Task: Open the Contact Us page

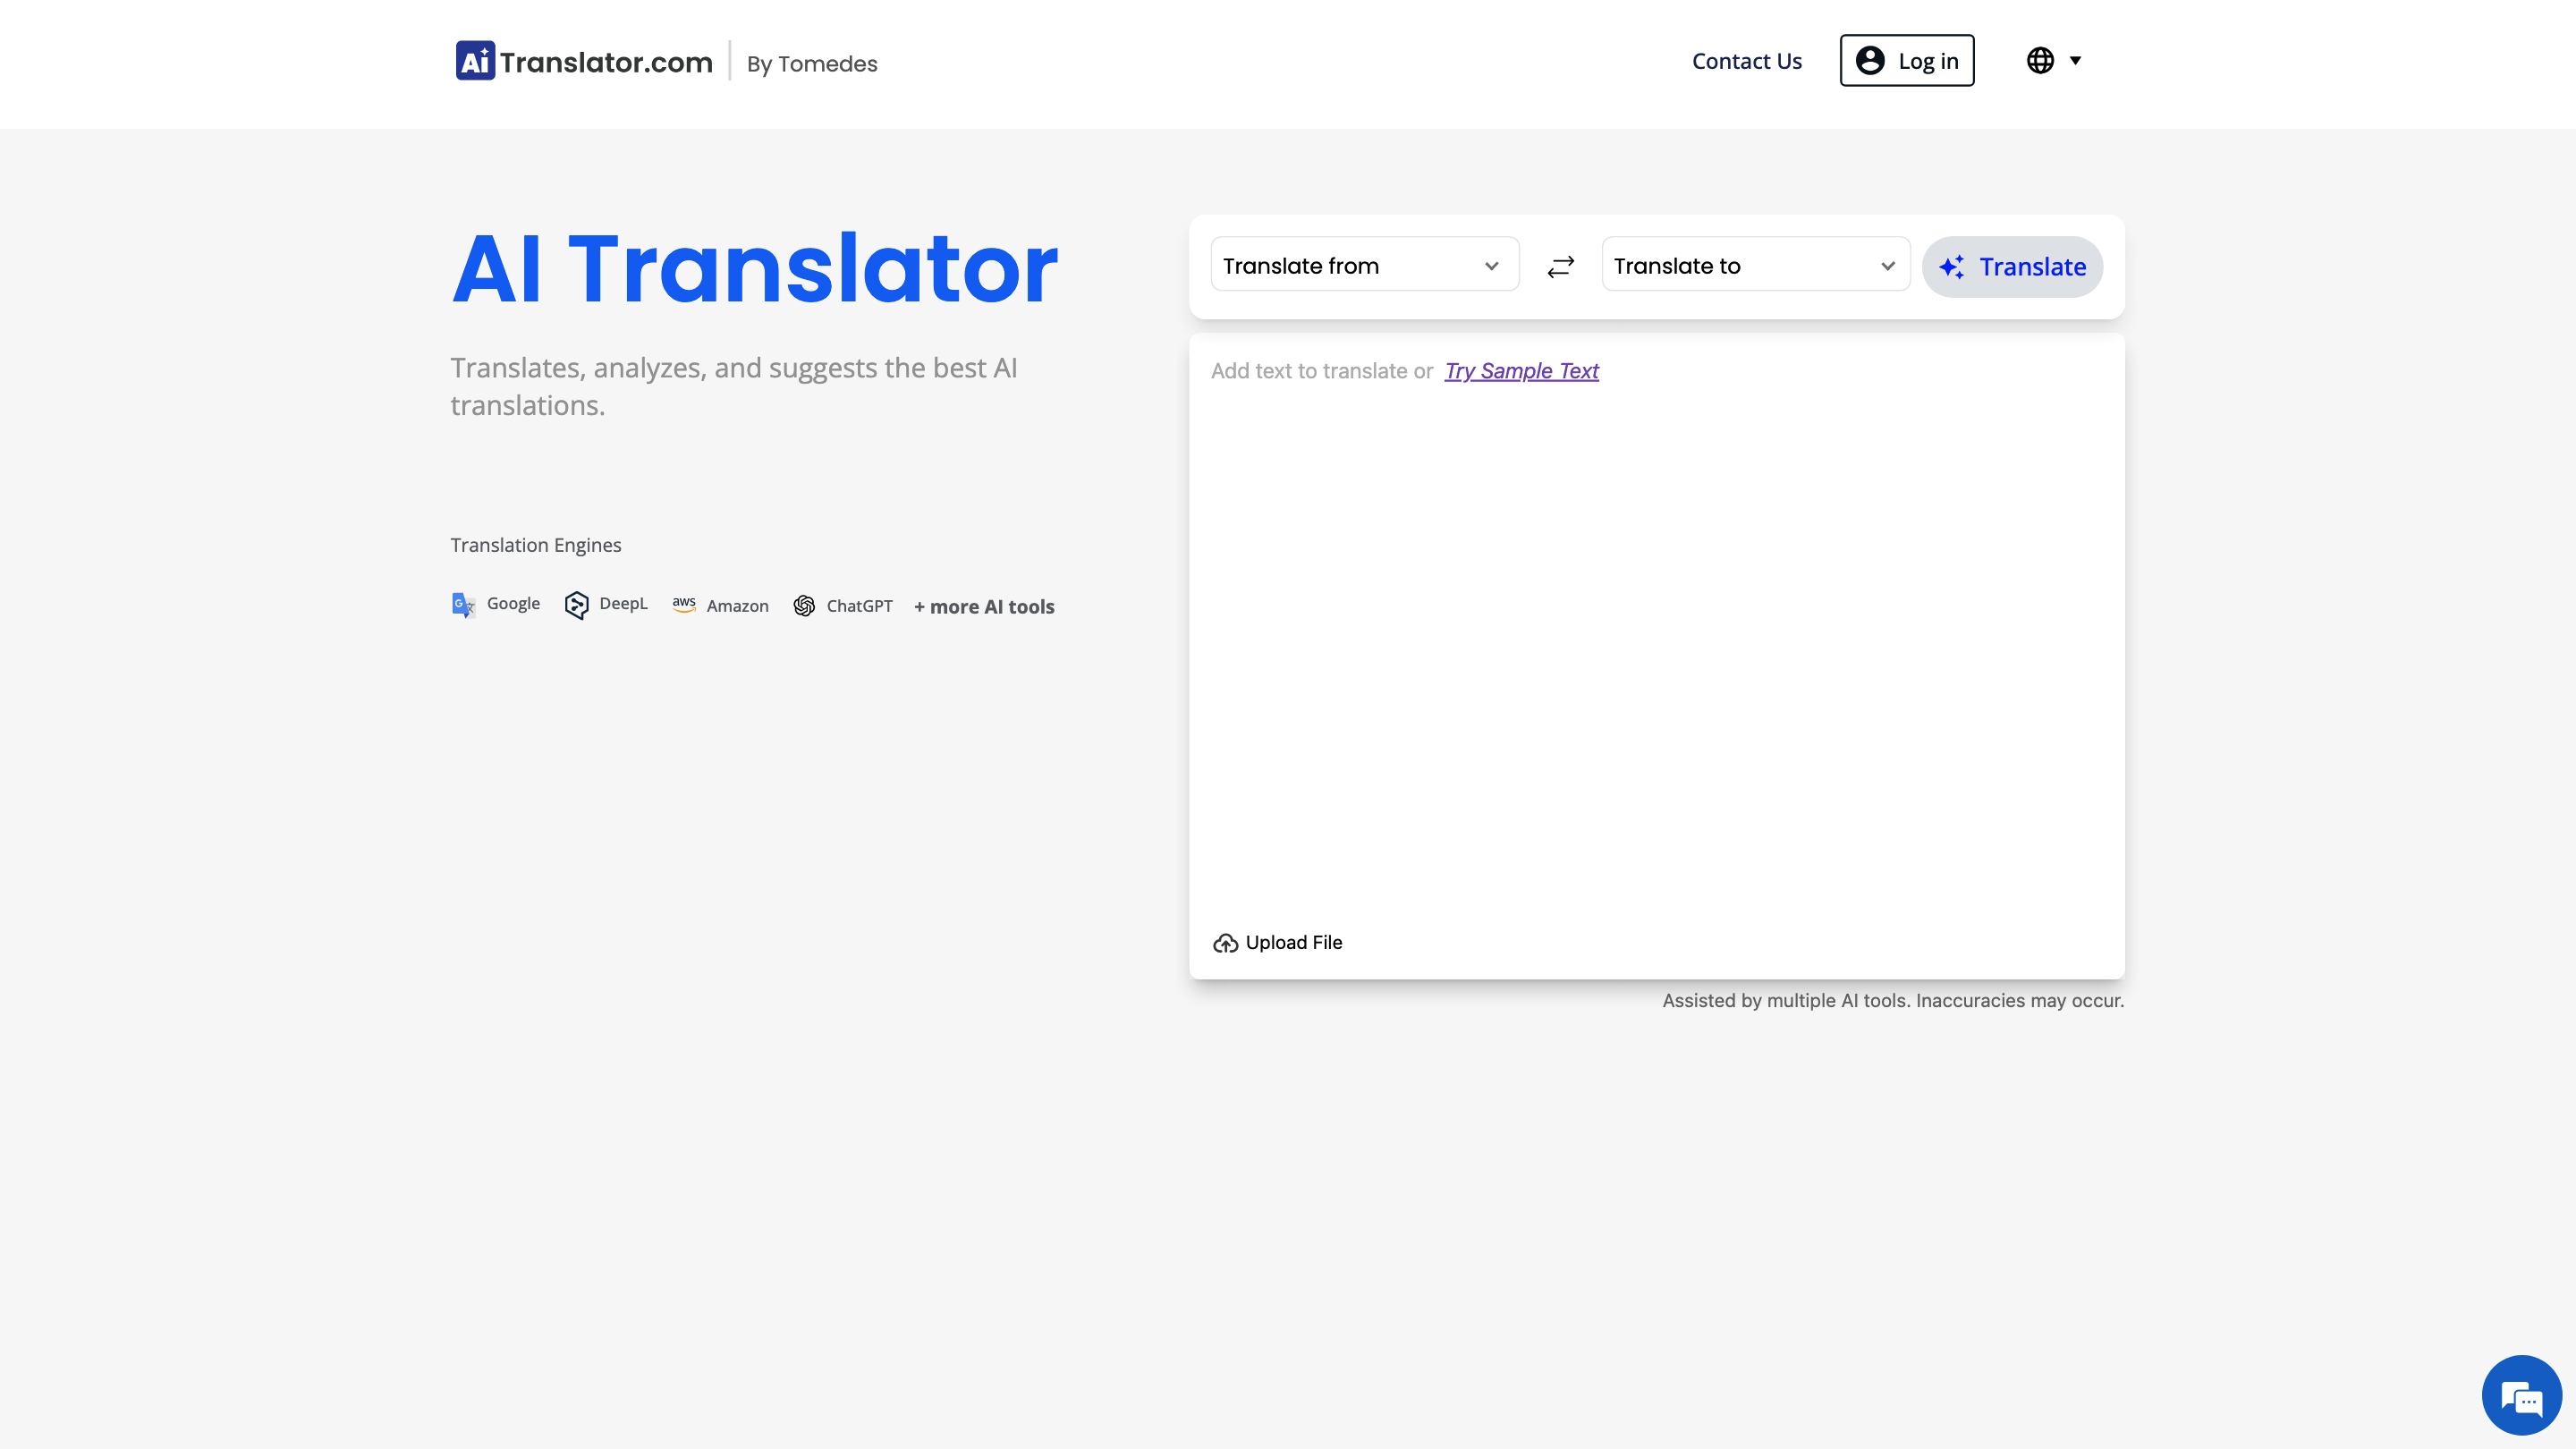Action: (1746, 61)
